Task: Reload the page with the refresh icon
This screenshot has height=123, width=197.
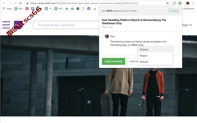Action: [x=15, y=3]
